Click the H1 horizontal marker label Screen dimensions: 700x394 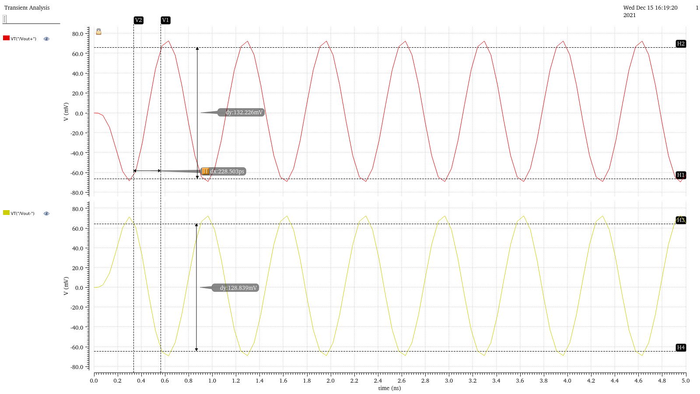[681, 175]
